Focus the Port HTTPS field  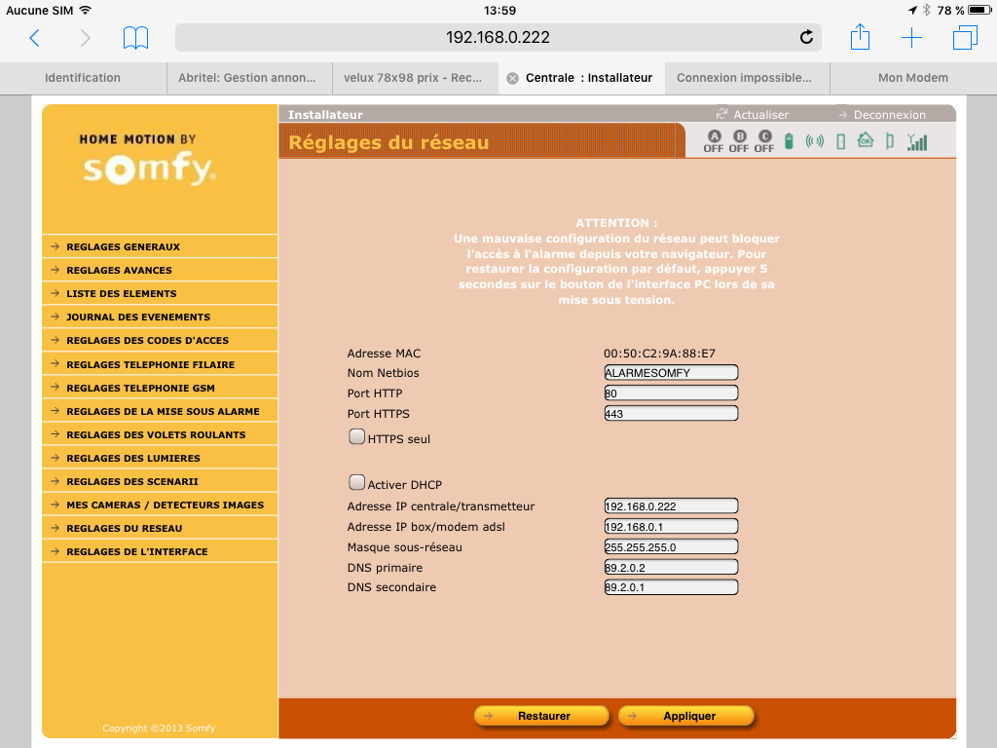pyautogui.click(x=671, y=413)
